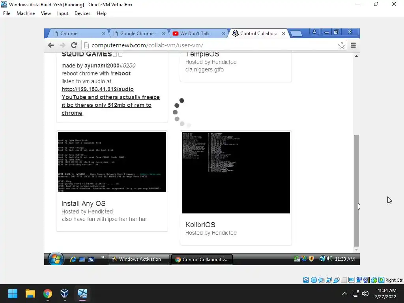This screenshot has height=303, width=404.
Task: Click Windows Activation taskbar button
Action: pos(139,259)
